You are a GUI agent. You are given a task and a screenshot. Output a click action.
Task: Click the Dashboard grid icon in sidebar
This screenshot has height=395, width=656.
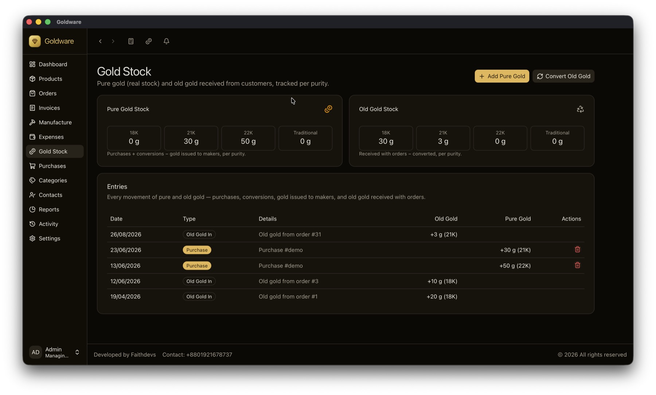[x=32, y=64]
